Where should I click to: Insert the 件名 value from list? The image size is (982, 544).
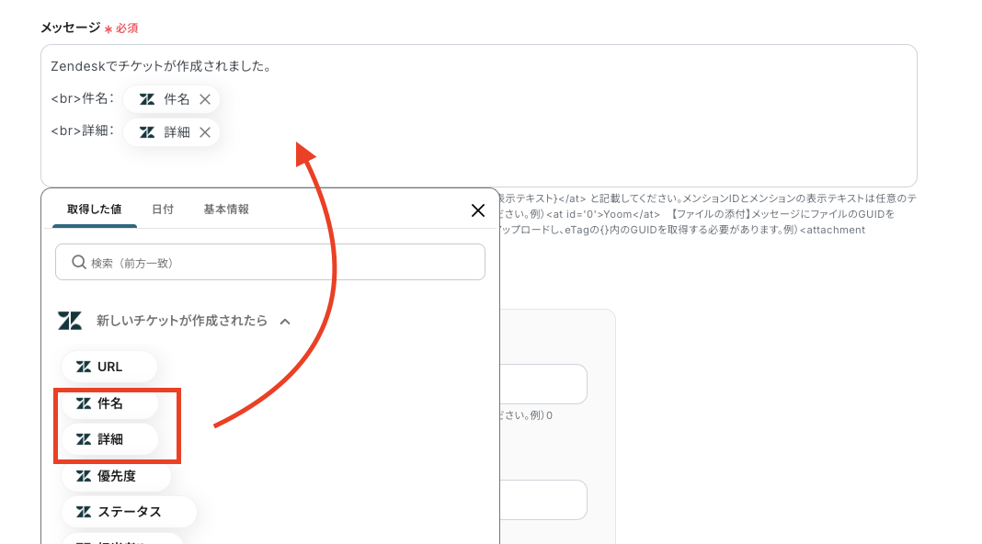pos(109,403)
